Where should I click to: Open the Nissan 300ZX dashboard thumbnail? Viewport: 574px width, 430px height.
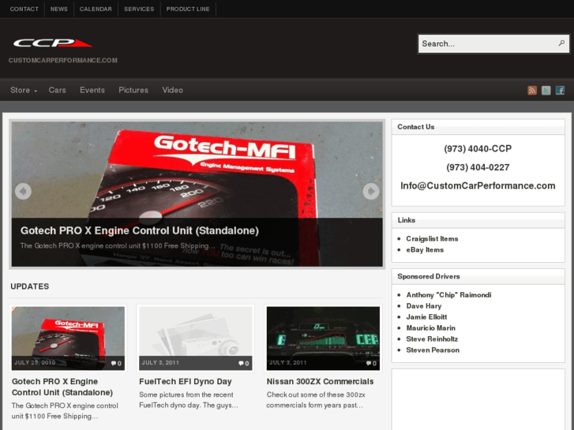click(323, 338)
